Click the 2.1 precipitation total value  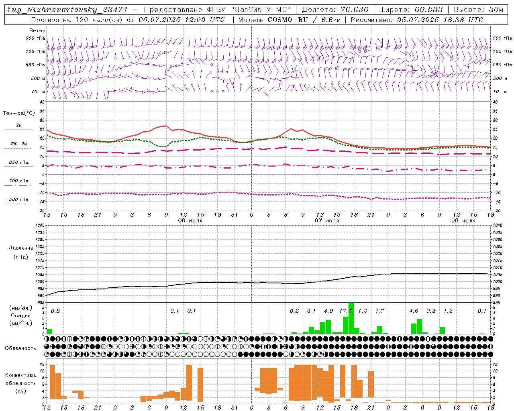(x=311, y=311)
